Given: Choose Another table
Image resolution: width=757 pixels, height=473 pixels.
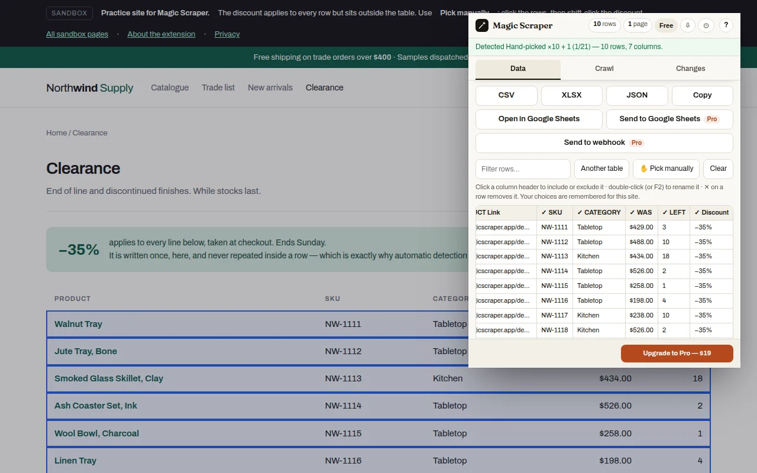Looking at the screenshot, I should coord(602,169).
